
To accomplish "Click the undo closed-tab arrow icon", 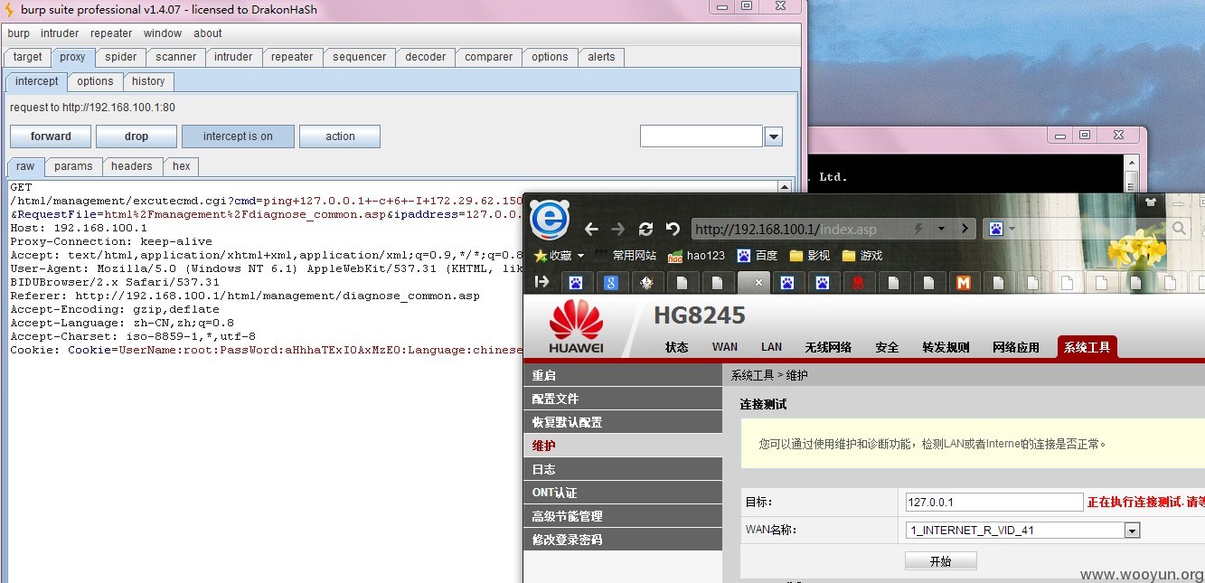I will 673,229.
